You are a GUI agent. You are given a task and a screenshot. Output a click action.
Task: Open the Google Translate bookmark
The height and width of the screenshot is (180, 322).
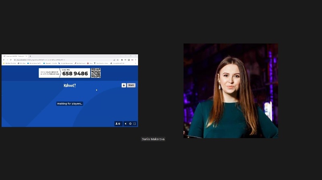point(66,63)
